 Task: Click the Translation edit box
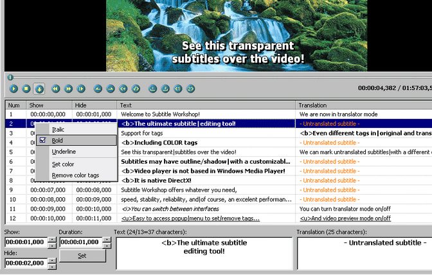[364, 254]
